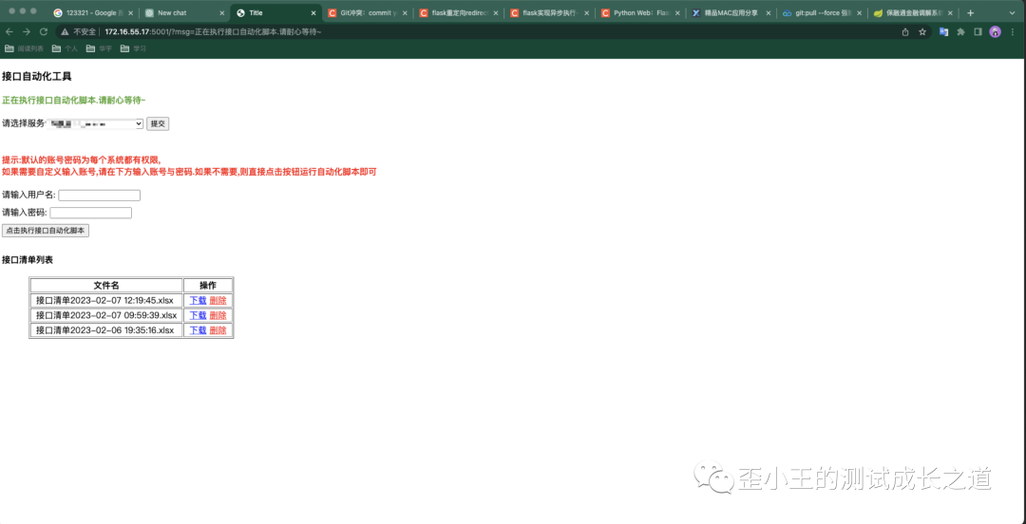Image resolution: width=1026 pixels, height=524 pixels.
Task: Click the 接口自动化工具 page heading
Action: [x=37, y=77]
